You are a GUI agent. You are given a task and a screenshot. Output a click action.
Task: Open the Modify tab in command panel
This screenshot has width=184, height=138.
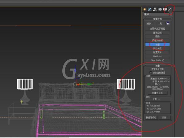(x=150, y=9)
